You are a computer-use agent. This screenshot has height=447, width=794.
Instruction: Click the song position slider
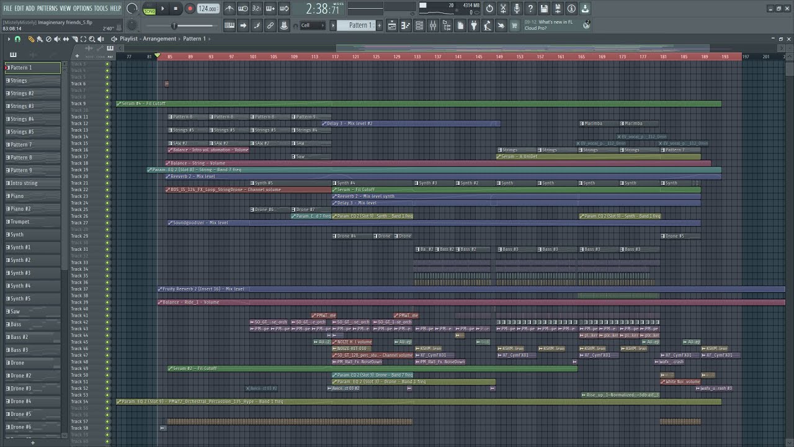tap(182, 25)
